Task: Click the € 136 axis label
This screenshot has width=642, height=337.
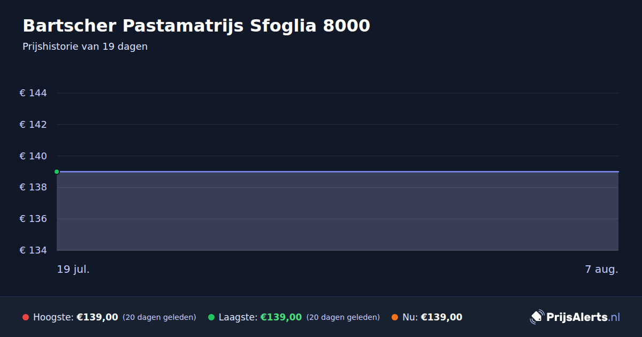Action: click(x=33, y=219)
